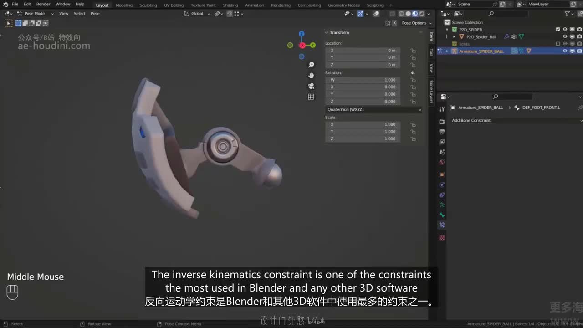
Task: Click the Scale X value field
Action: (363, 124)
